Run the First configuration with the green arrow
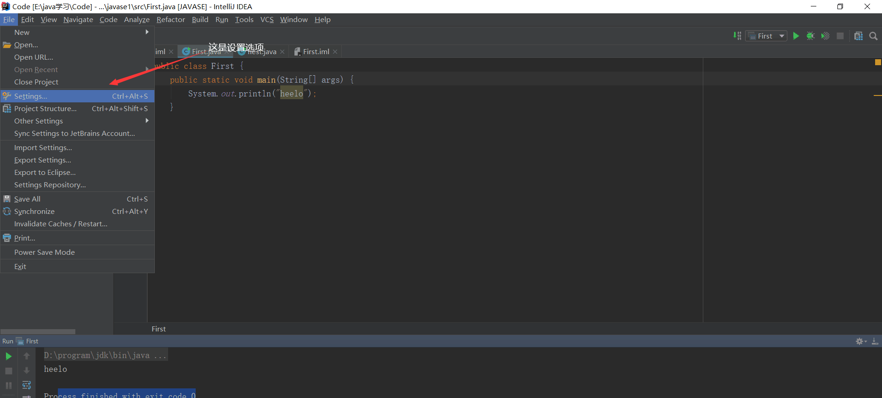This screenshot has height=398, width=882. 796,36
